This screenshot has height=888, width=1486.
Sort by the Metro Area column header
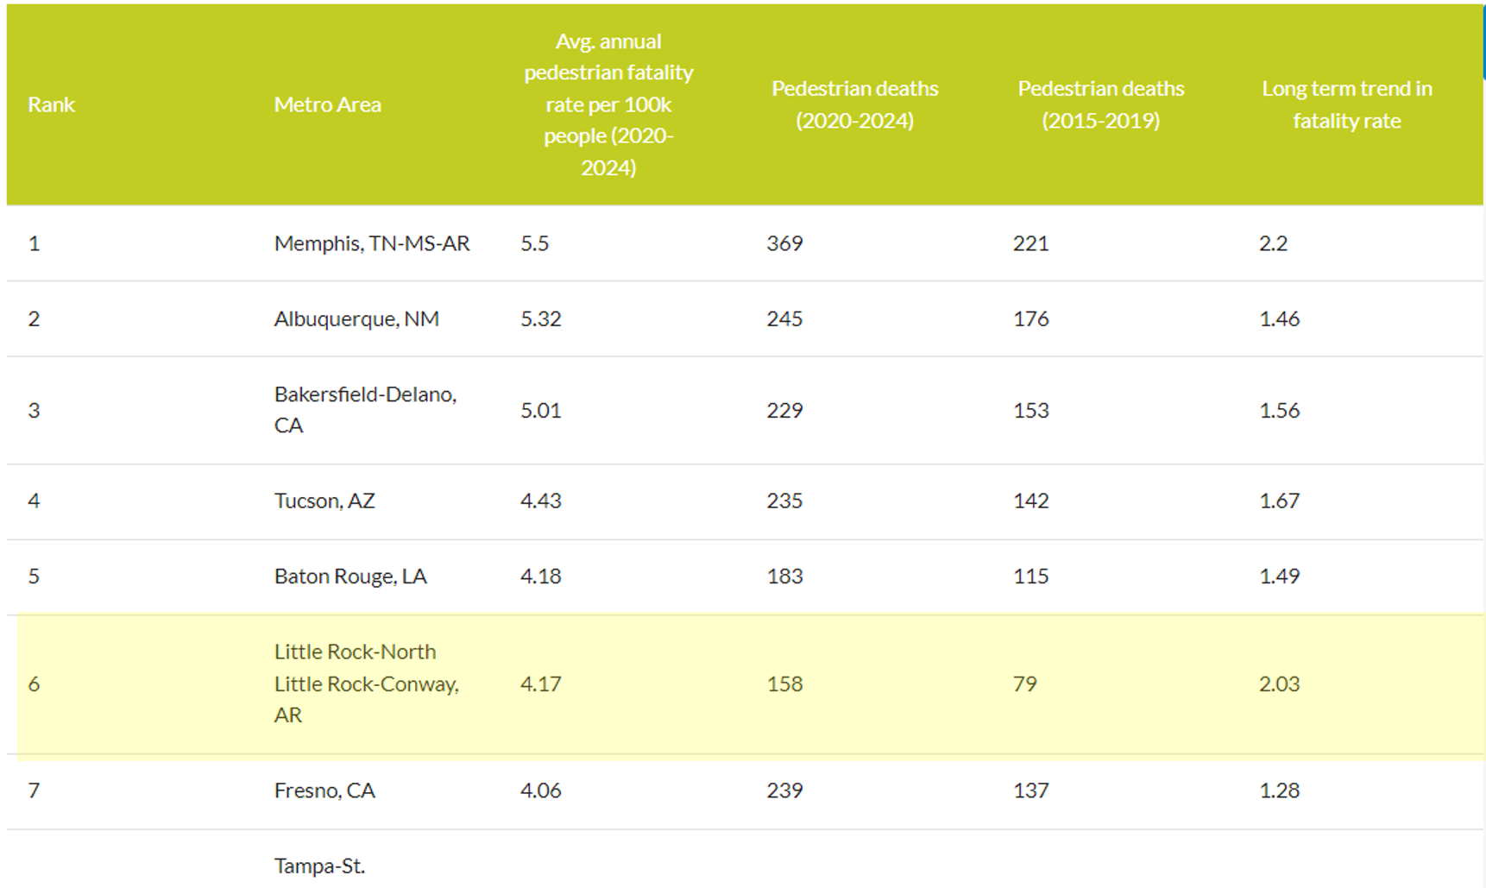tap(327, 104)
